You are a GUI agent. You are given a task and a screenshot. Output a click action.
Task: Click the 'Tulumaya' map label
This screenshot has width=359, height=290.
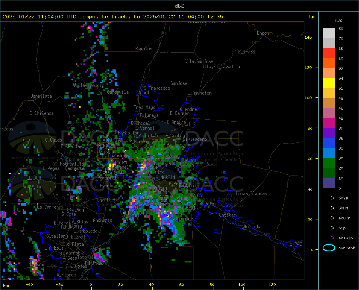point(149,115)
